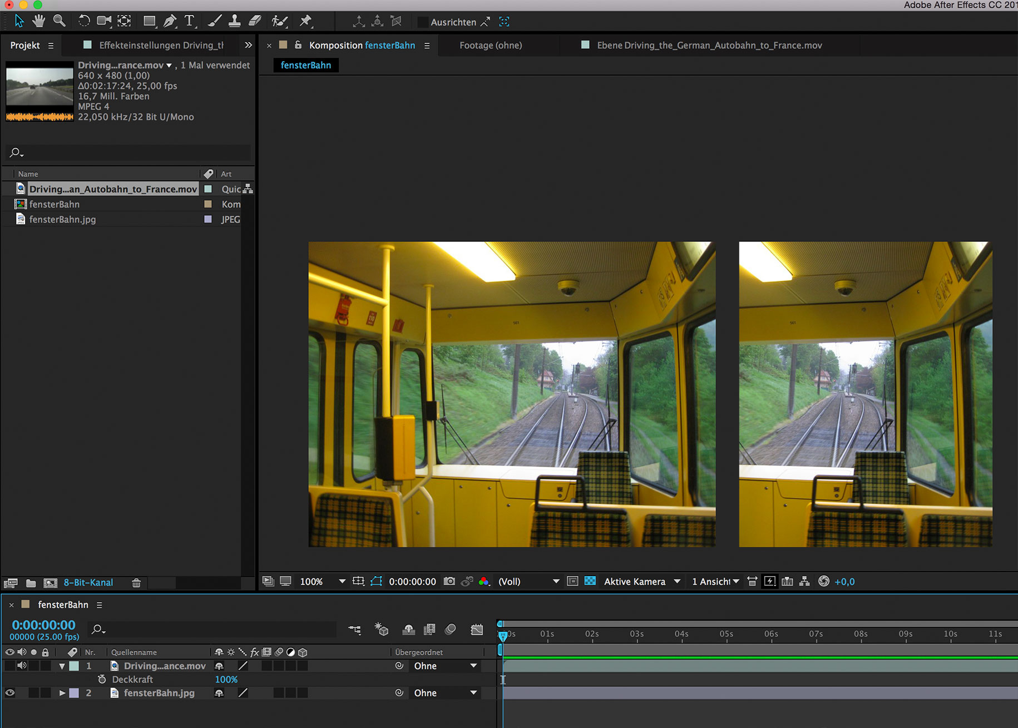
Task: Select the Rectangle shape tool
Action: tap(149, 21)
